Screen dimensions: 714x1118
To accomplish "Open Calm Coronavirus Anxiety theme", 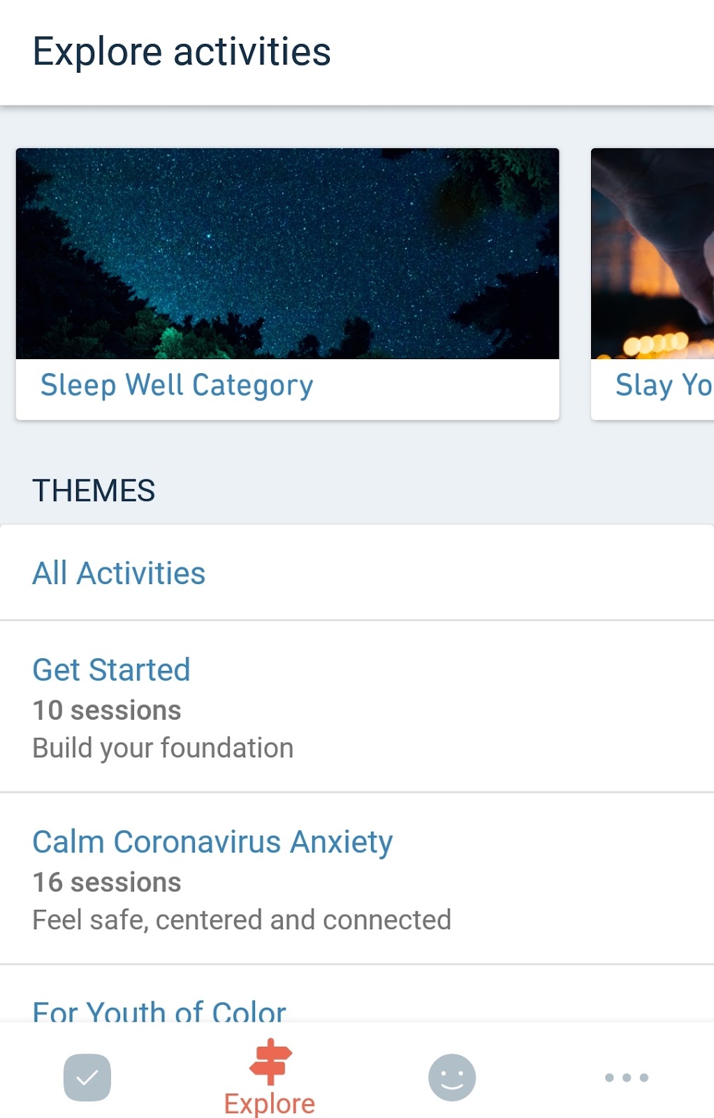I will pyautogui.click(x=212, y=842).
